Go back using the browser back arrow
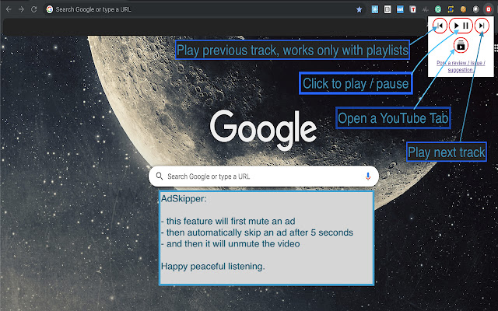The height and width of the screenshot is (311, 498). 9,9
